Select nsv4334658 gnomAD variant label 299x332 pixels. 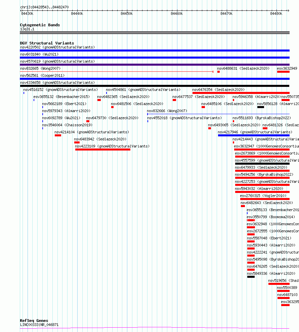point(57,82)
